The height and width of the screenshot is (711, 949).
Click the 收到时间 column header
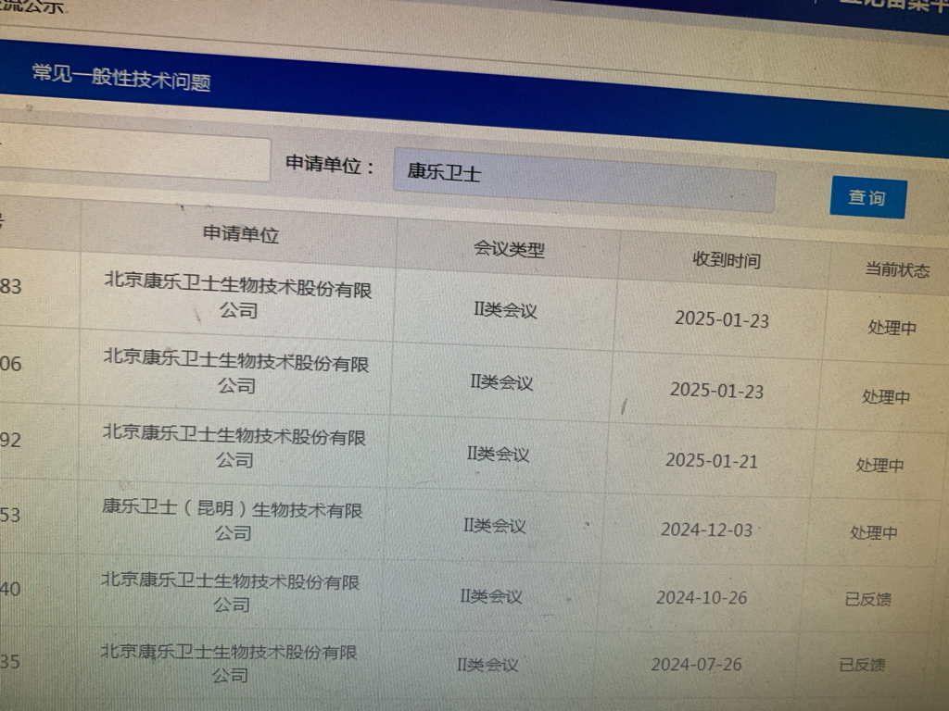727,260
